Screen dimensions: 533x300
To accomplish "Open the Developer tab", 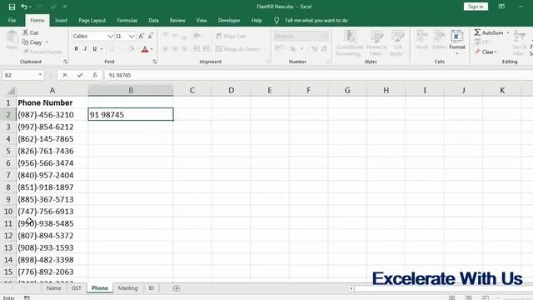I will pos(229,20).
